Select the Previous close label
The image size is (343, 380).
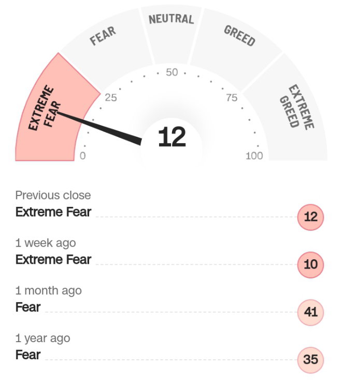point(53,195)
